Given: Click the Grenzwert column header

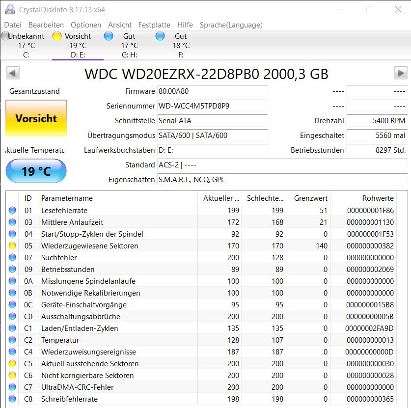Looking at the screenshot, I should pos(308,198).
